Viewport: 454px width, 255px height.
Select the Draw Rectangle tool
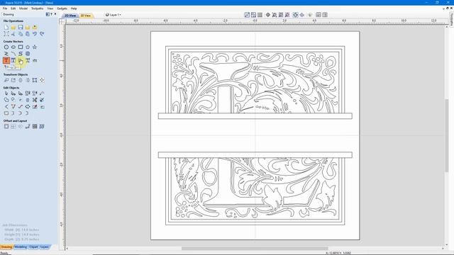point(21,47)
